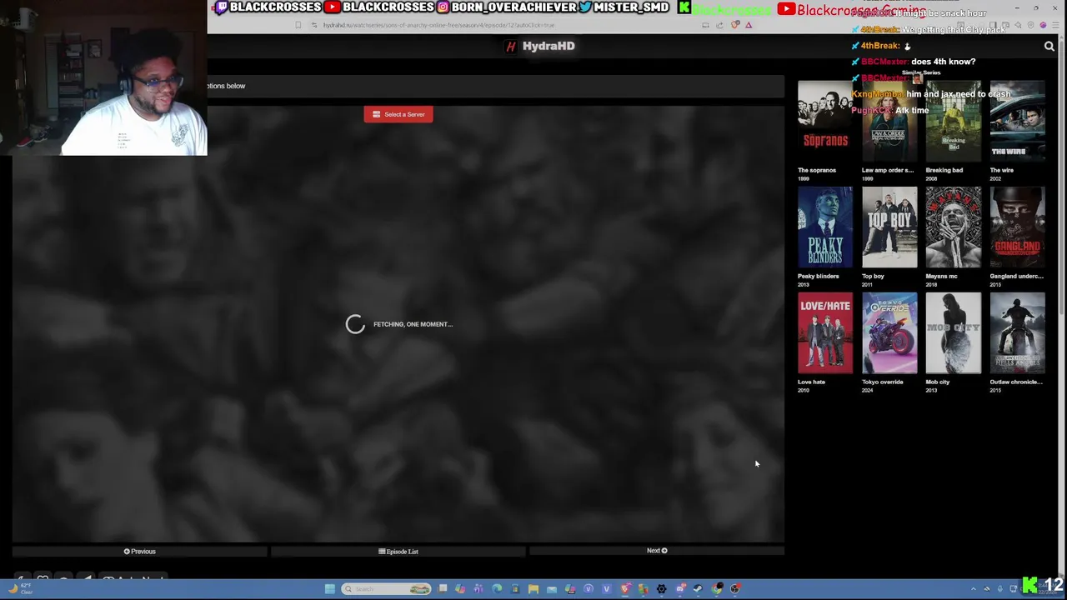Image resolution: width=1067 pixels, height=600 pixels.
Task: Open the Episode List
Action: click(x=398, y=551)
